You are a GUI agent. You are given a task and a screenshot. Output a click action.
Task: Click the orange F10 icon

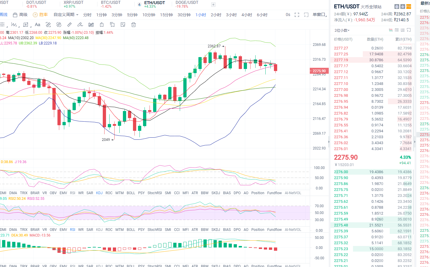click(x=409, y=7)
